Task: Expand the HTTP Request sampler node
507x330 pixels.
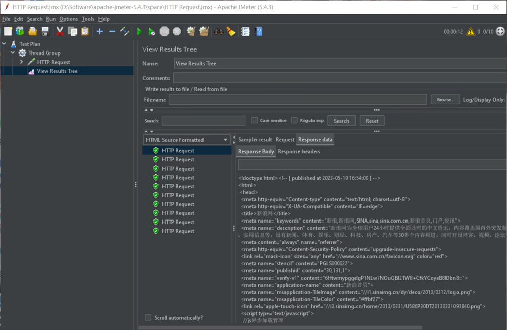Action: coord(21,62)
